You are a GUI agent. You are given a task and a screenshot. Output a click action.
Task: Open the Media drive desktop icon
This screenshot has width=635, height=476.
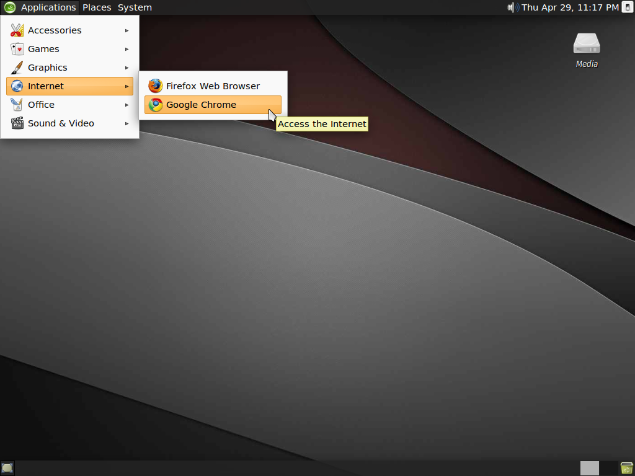click(587, 44)
